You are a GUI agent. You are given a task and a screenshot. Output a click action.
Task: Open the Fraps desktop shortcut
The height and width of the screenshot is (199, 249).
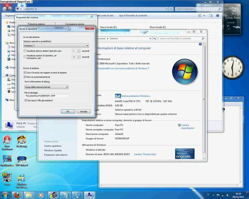point(7,179)
